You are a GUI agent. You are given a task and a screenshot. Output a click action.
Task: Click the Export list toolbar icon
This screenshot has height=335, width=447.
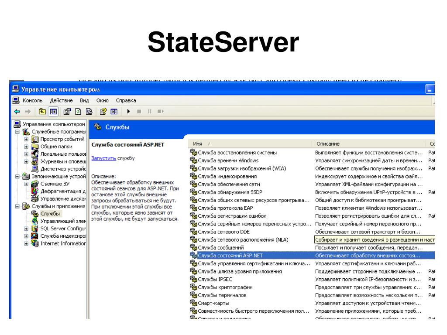click(89, 111)
